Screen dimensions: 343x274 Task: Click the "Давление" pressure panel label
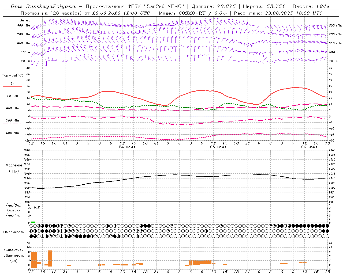coord(14,165)
